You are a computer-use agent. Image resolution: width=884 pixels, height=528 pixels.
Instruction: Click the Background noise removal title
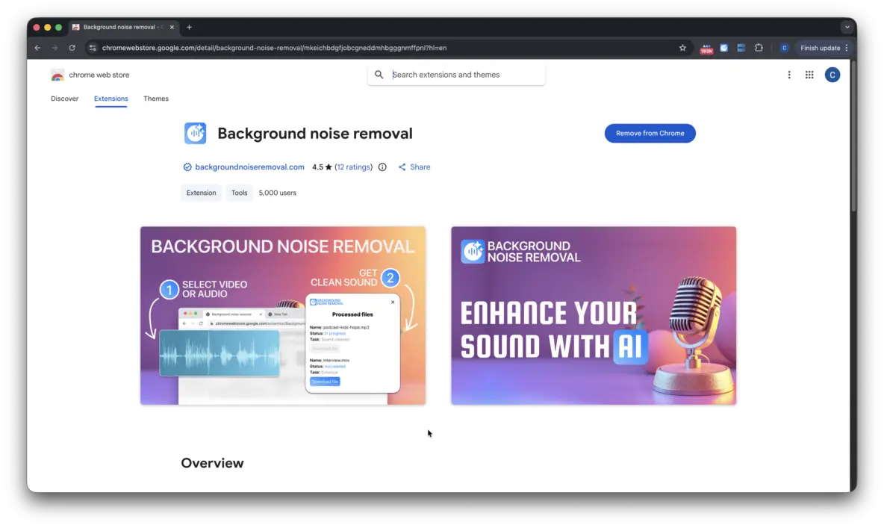[x=315, y=134]
